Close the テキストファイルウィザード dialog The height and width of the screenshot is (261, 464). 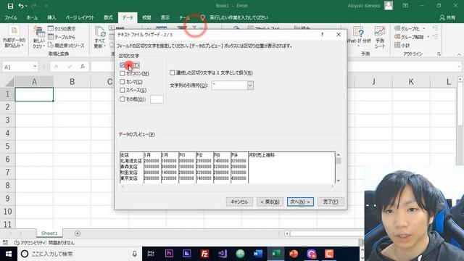tap(339, 35)
